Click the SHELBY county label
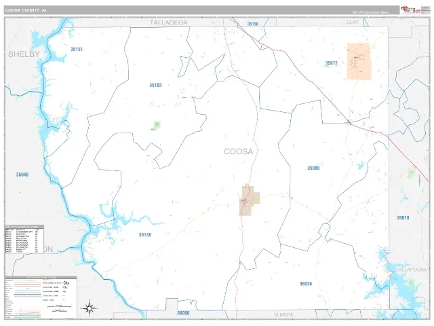Viewport: 434px width, 326px height. (x=24, y=54)
